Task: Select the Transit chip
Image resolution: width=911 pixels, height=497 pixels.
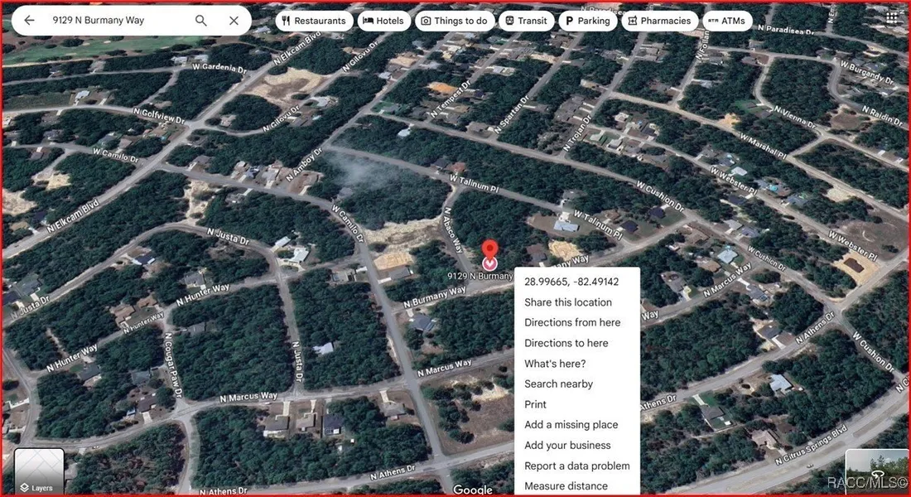Action: 526,21
